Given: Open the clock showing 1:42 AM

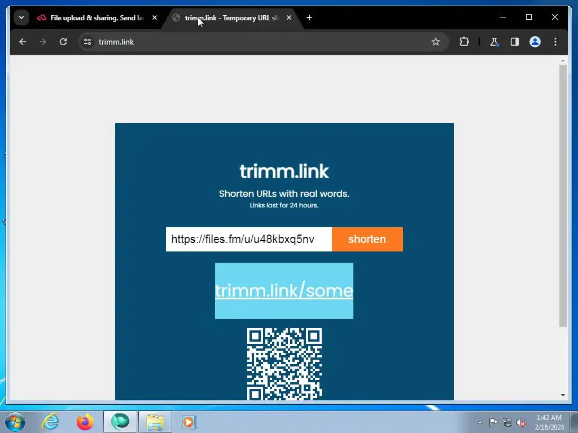Looking at the screenshot, I should coord(549,422).
